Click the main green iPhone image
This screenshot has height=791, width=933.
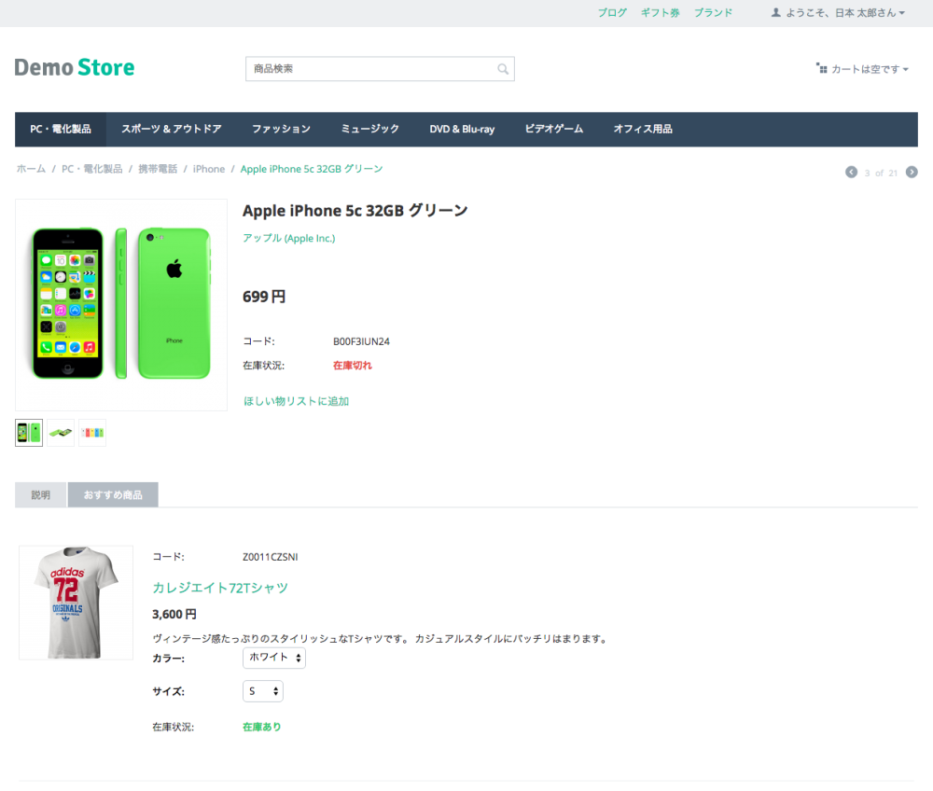coord(121,304)
